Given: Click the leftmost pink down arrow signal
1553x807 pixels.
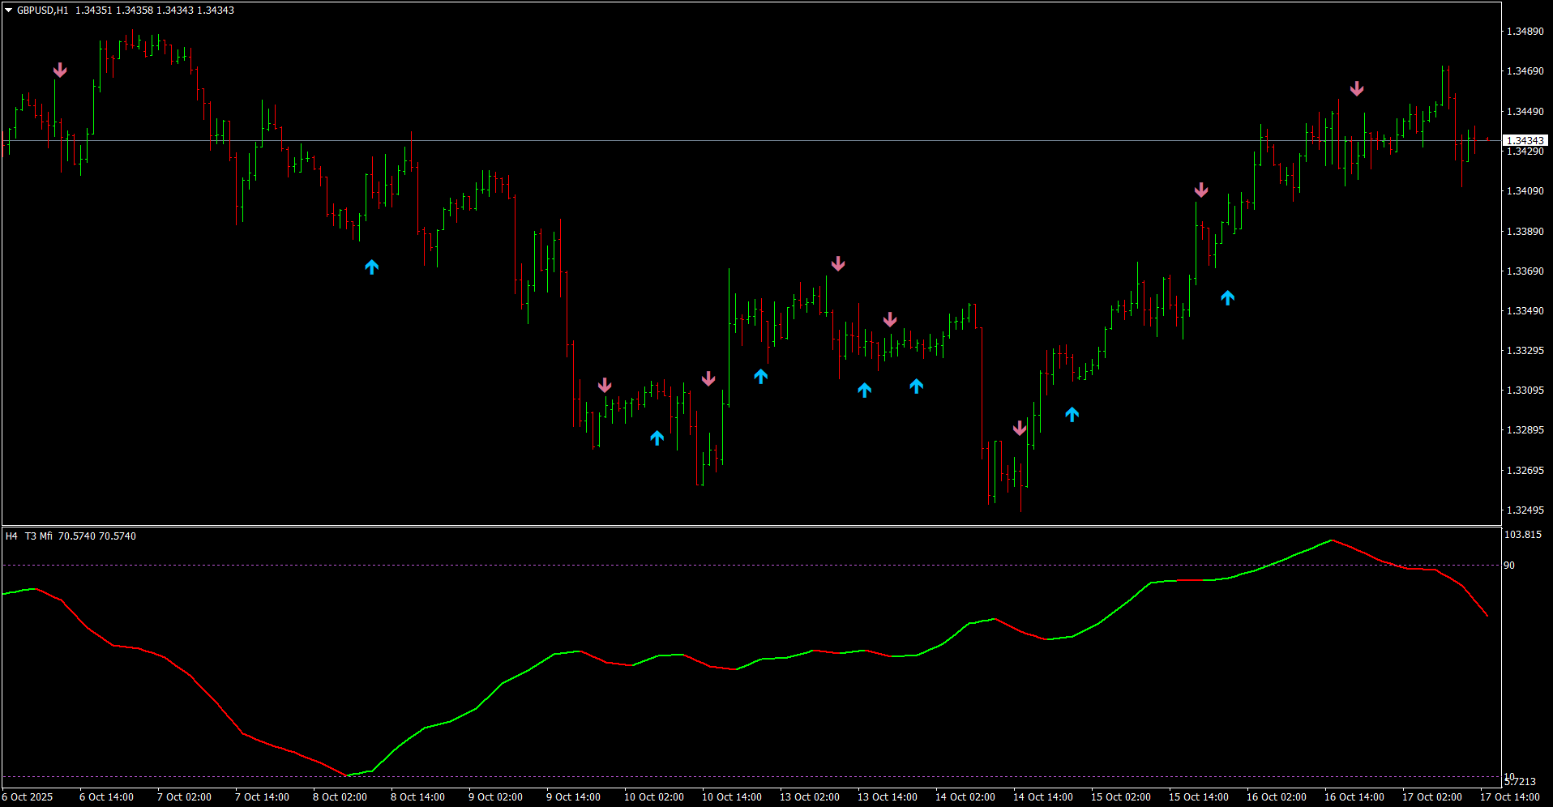Looking at the screenshot, I should (x=60, y=70).
